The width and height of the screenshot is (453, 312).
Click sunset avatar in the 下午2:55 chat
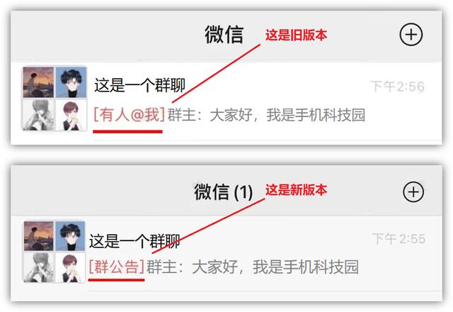pos(38,236)
